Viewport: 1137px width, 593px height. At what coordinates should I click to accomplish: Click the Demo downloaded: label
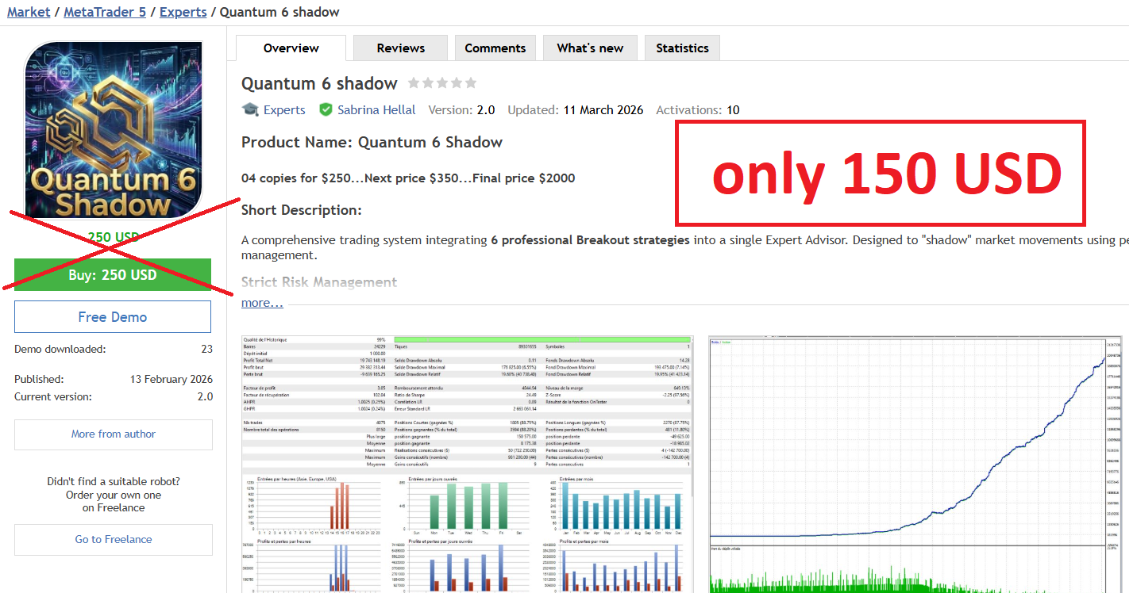60,349
